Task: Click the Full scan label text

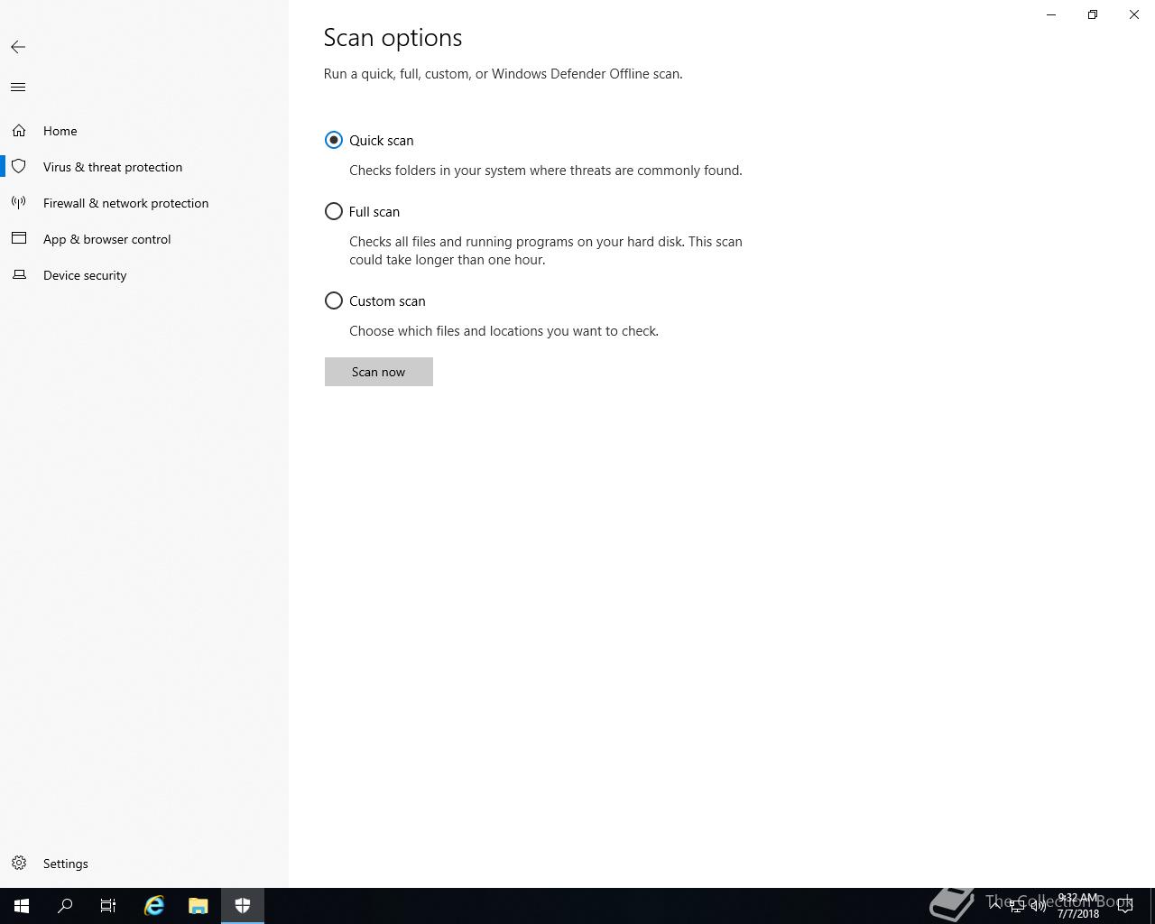Action: tap(374, 212)
